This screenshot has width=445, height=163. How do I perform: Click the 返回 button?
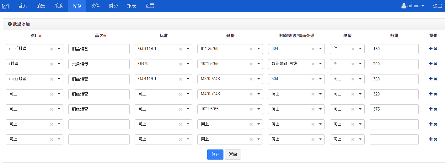pos(233,155)
